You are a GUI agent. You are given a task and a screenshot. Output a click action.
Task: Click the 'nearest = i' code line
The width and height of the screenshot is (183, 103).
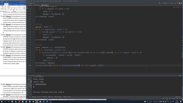[x=51, y=58]
